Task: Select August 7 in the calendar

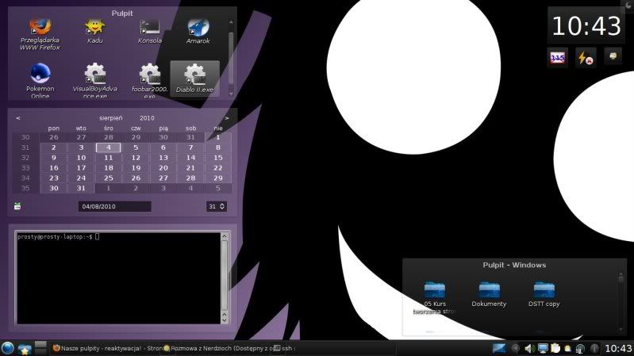Action: [x=191, y=147]
